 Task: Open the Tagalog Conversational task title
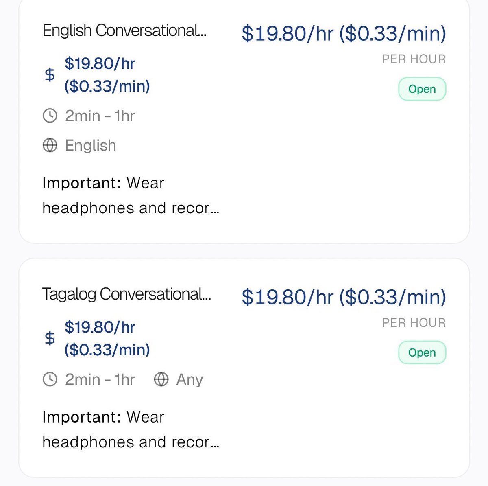[126, 294]
